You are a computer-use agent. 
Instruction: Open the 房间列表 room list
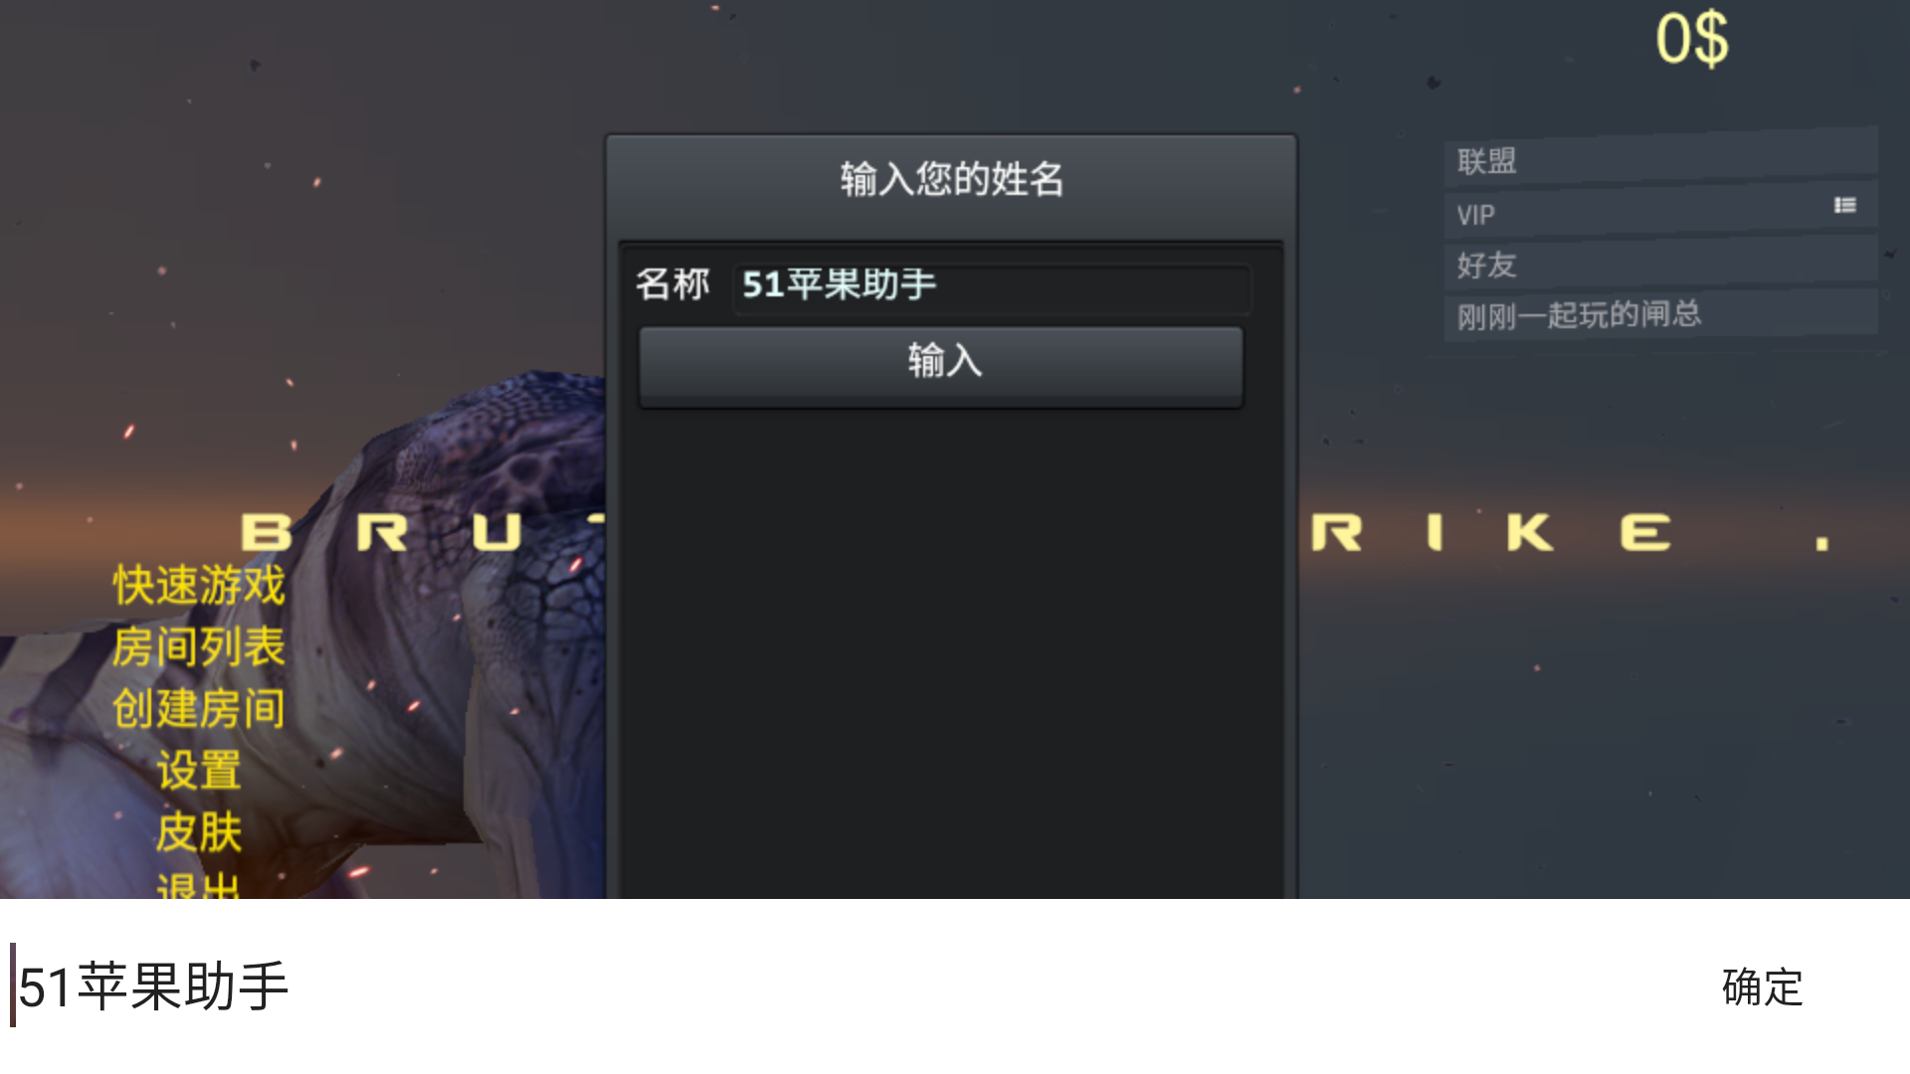tap(199, 647)
